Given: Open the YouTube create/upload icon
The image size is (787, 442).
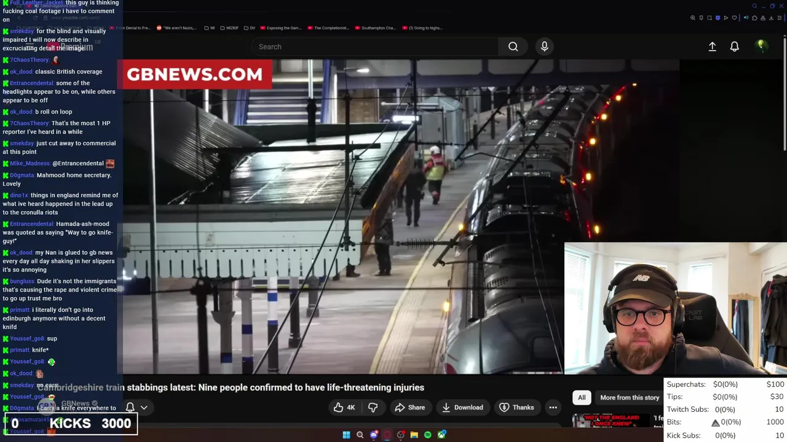Looking at the screenshot, I should pyautogui.click(x=712, y=47).
